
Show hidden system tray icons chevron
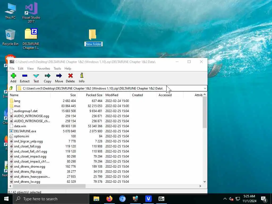(x=225, y=199)
